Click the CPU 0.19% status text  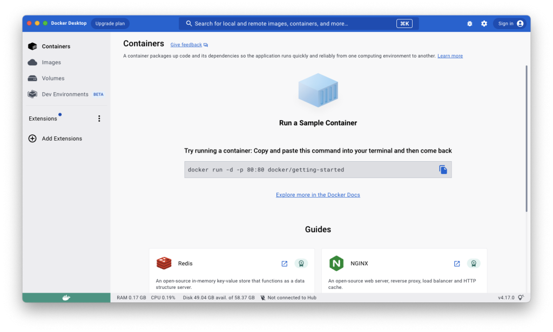(x=163, y=298)
